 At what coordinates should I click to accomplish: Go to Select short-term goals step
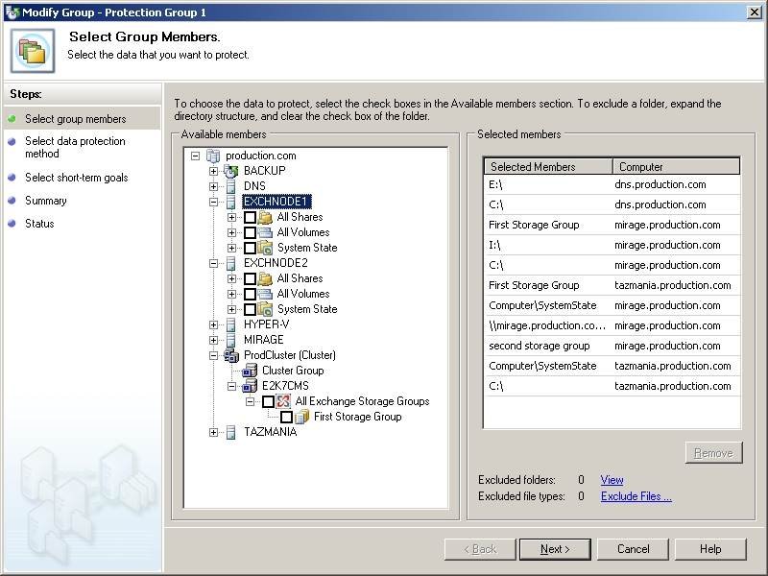[x=76, y=178]
